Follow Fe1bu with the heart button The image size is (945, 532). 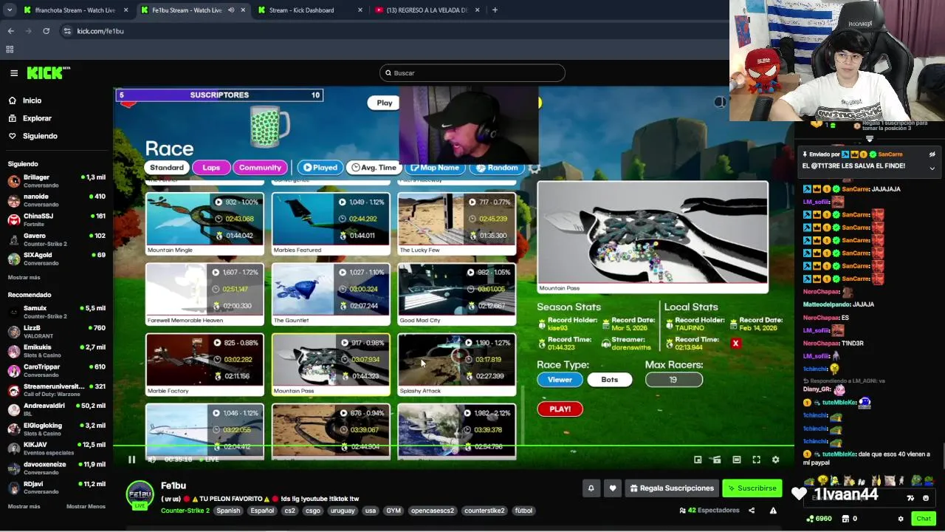612,488
